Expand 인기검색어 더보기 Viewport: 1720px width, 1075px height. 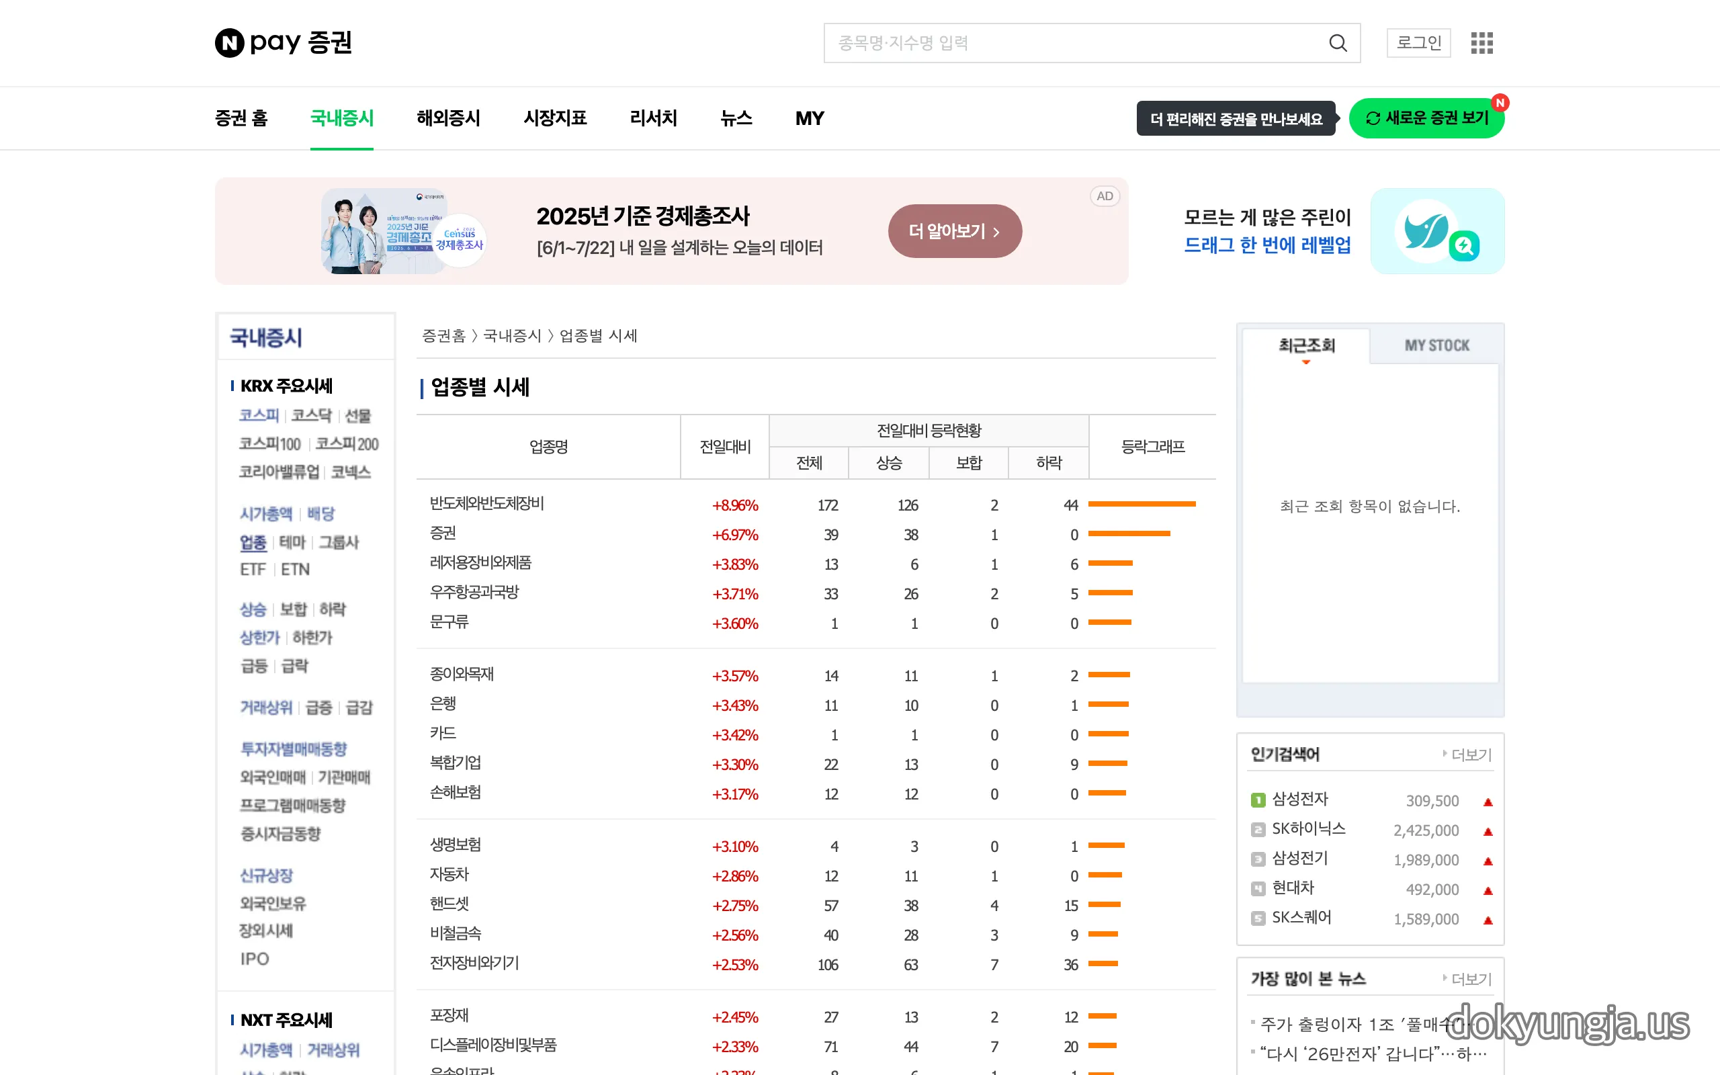click(x=1467, y=755)
